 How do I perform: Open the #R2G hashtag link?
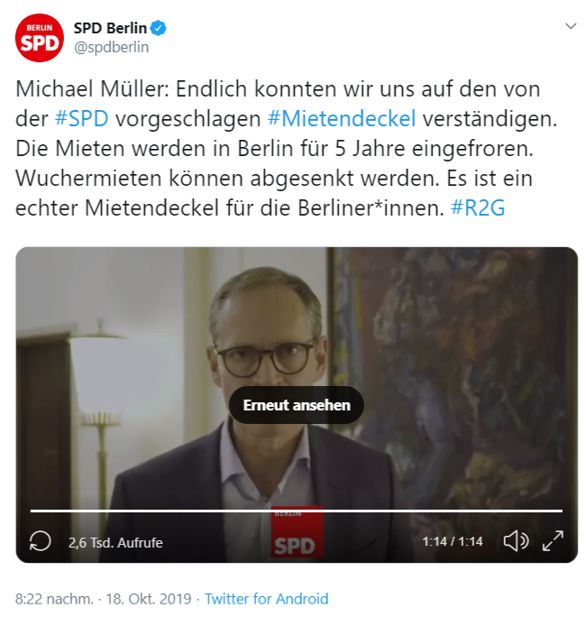click(x=478, y=207)
